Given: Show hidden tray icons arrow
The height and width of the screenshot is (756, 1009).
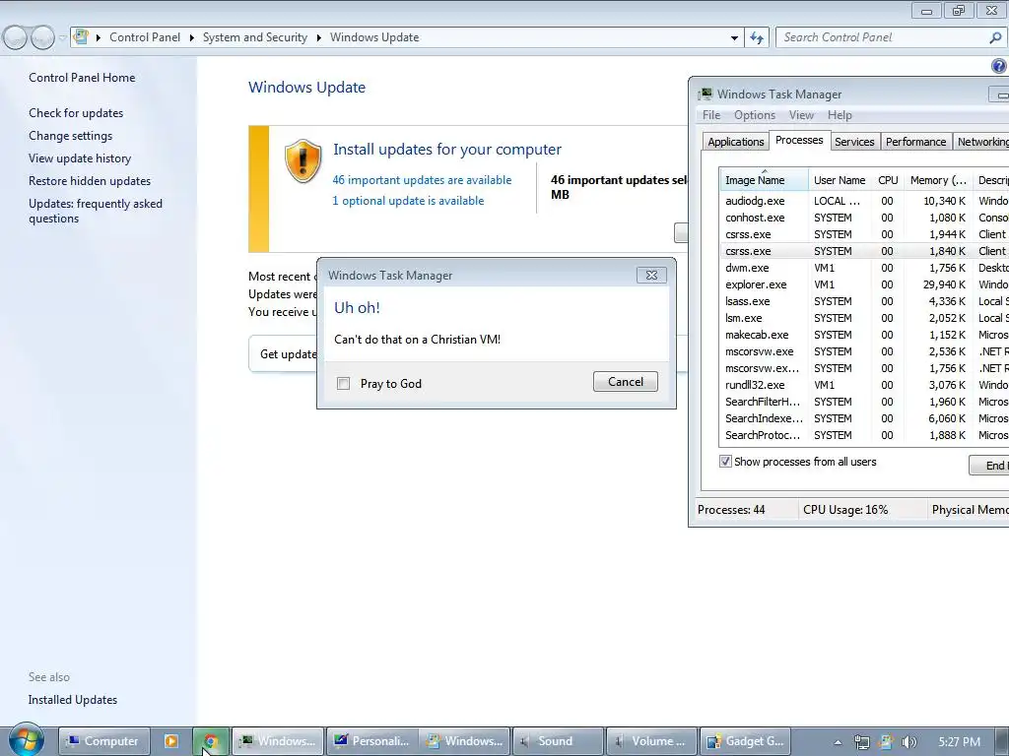Looking at the screenshot, I should [x=838, y=742].
